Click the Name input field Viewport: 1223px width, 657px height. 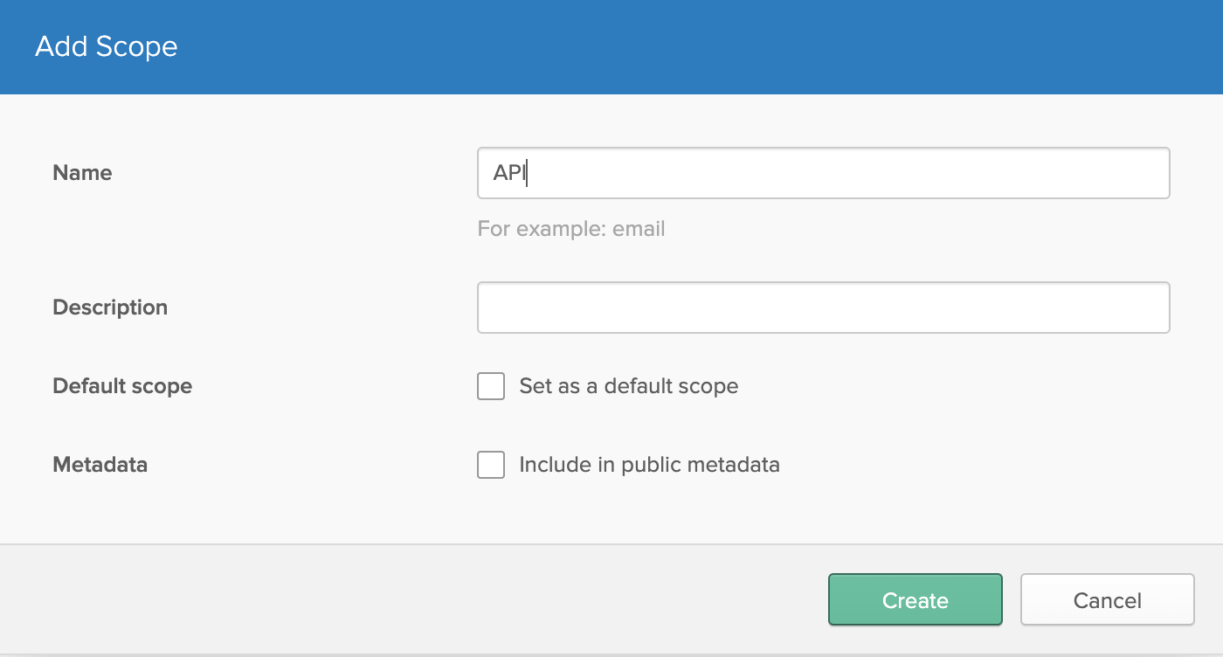click(823, 173)
